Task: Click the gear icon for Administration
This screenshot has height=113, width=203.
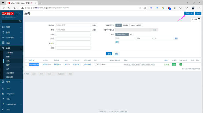Action: 3,82
